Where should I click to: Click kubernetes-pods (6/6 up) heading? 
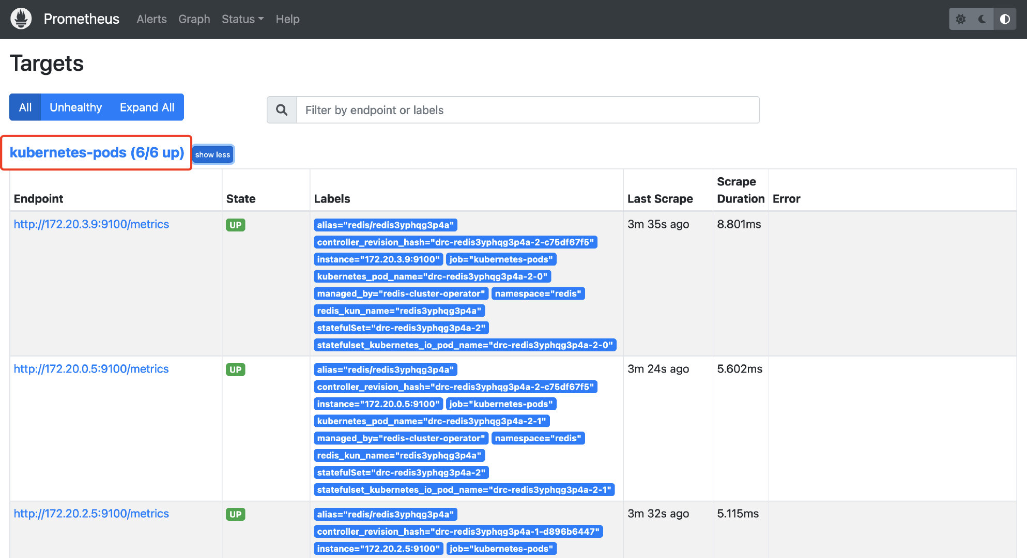(97, 152)
